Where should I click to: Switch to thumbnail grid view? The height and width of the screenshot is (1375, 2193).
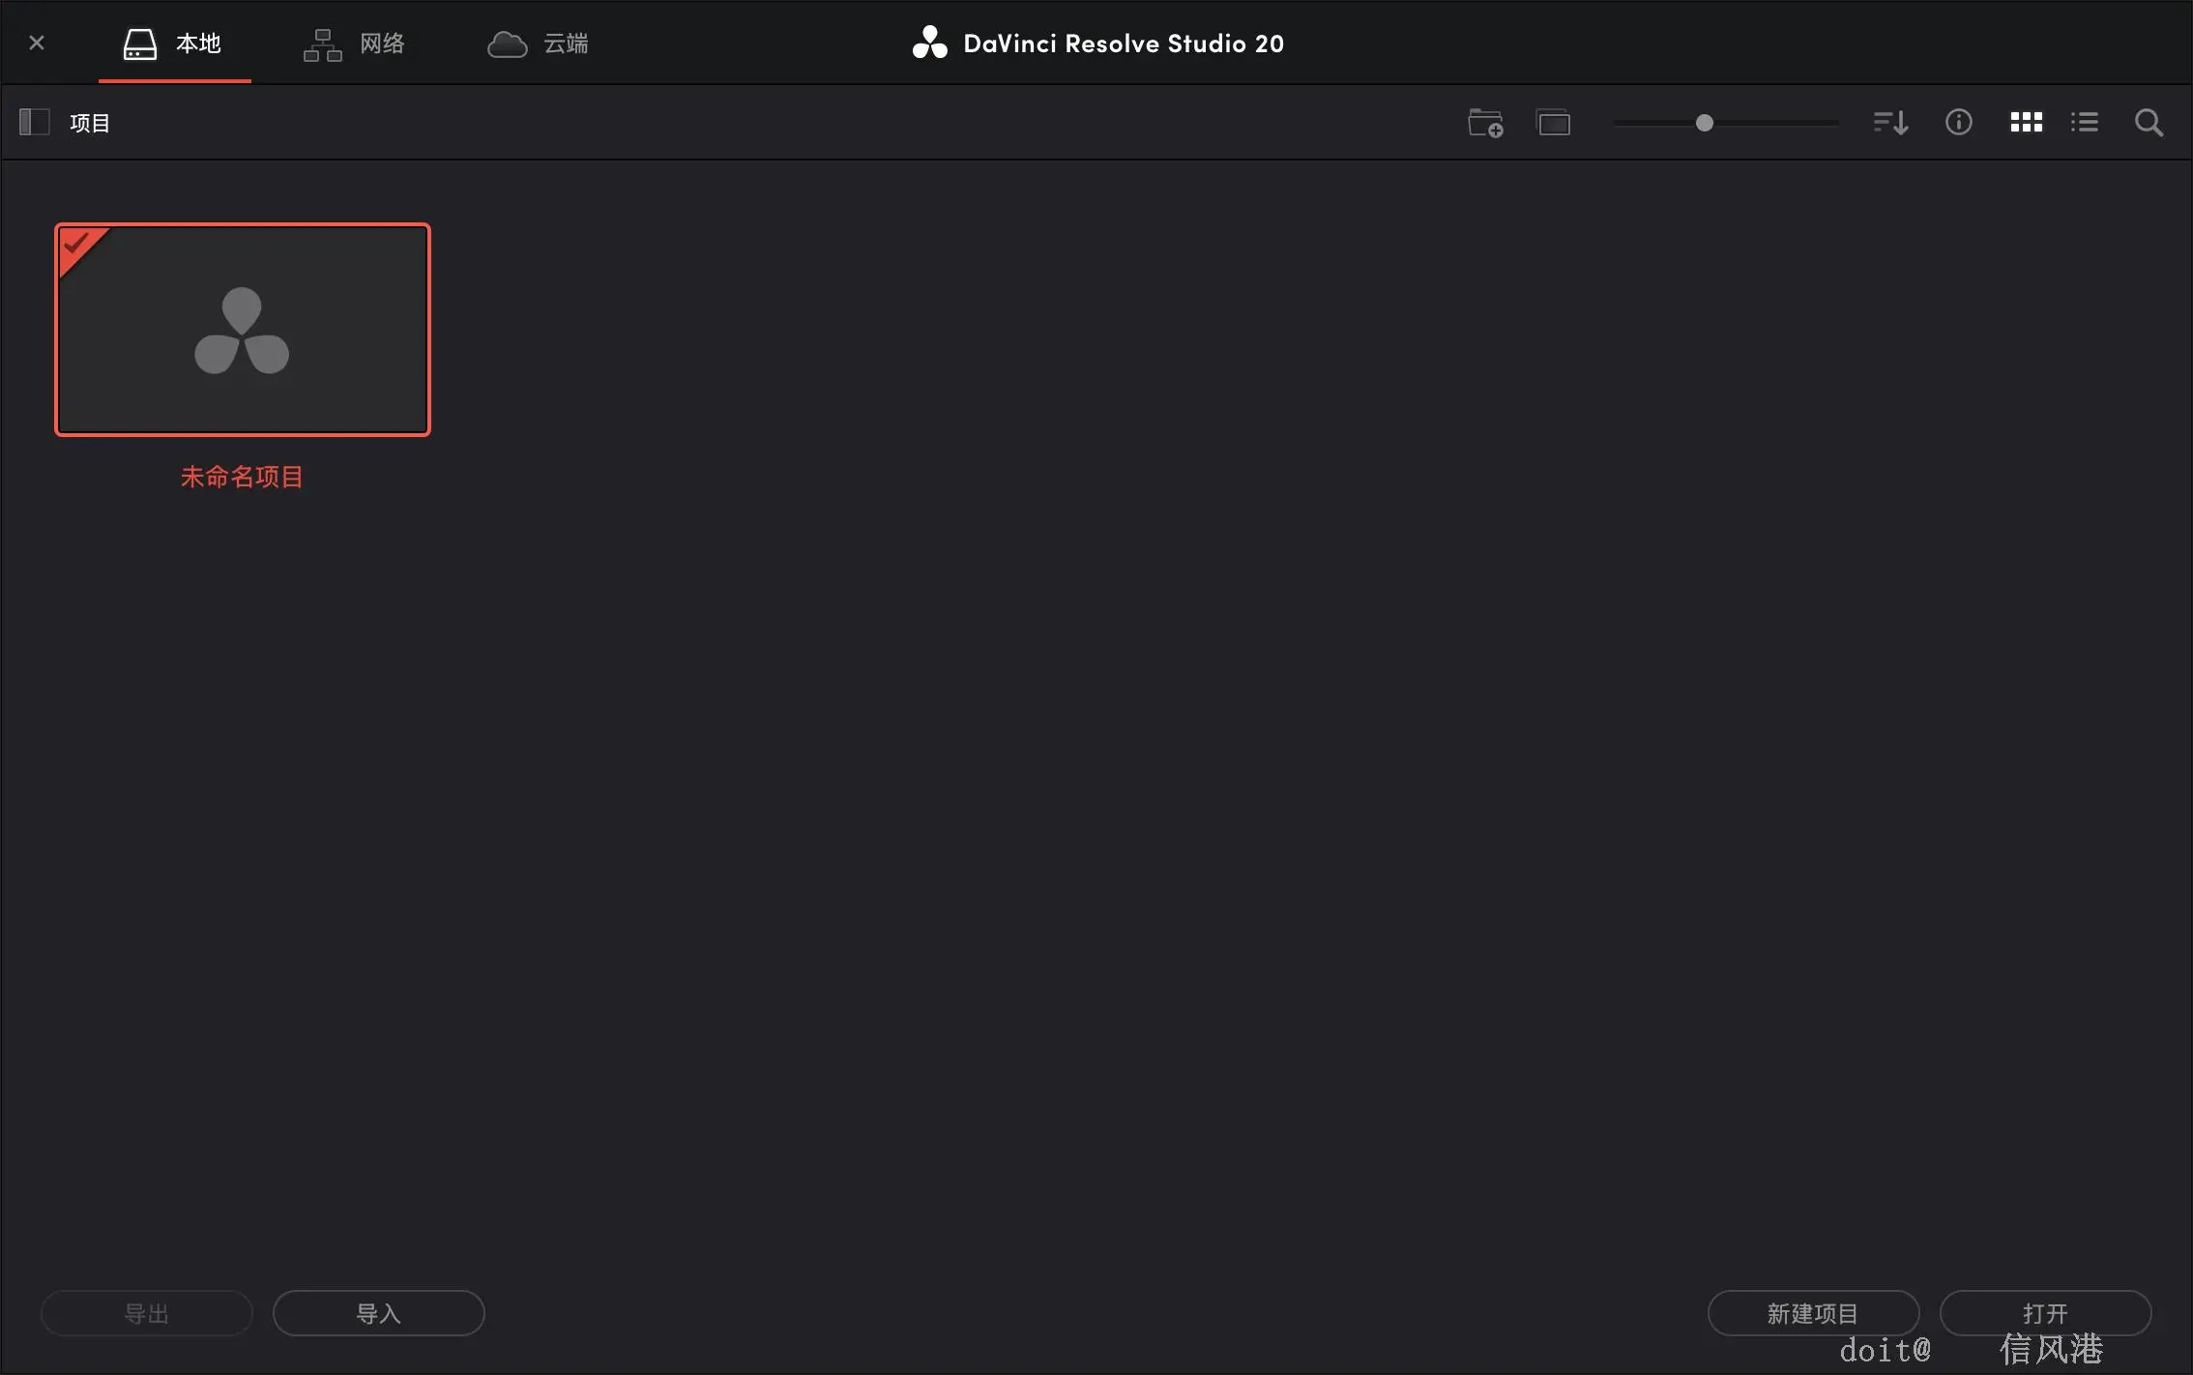click(x=2026, y=123)
